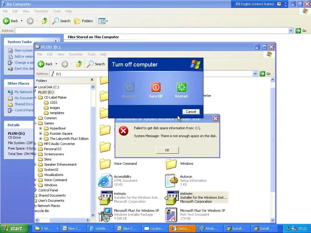
Task: Click My Computer address bar field
Action: pos(152,31)
